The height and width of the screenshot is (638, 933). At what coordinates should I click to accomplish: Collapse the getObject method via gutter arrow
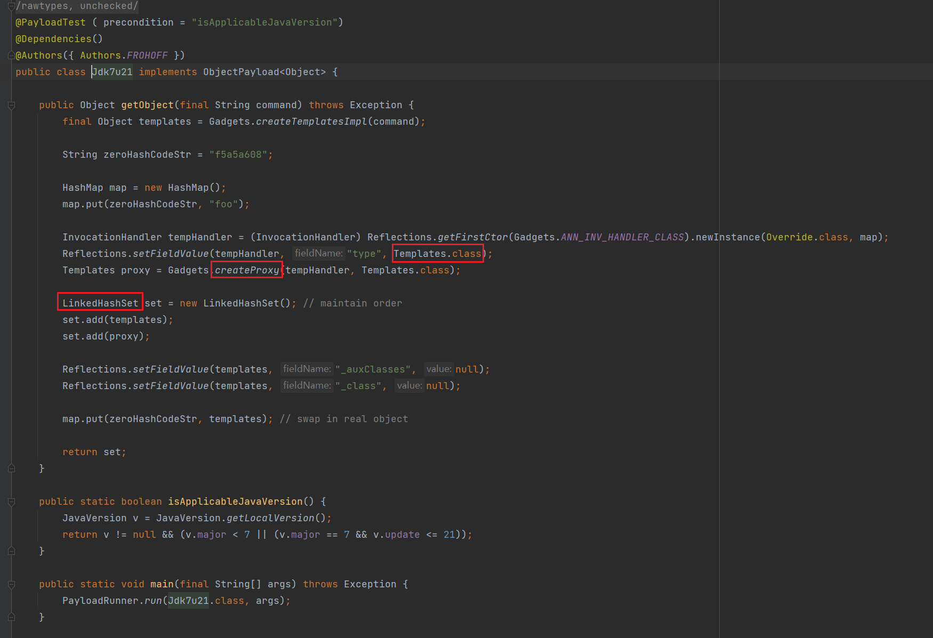click(x=11, y=105)
